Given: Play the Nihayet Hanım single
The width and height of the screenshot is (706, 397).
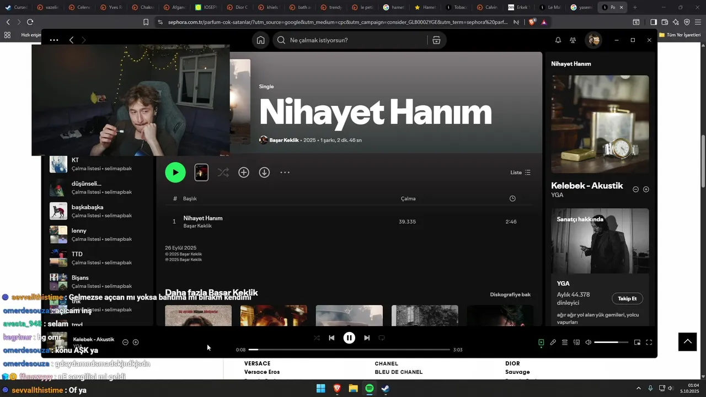Looking at the screenshot, I should [175, 173].
